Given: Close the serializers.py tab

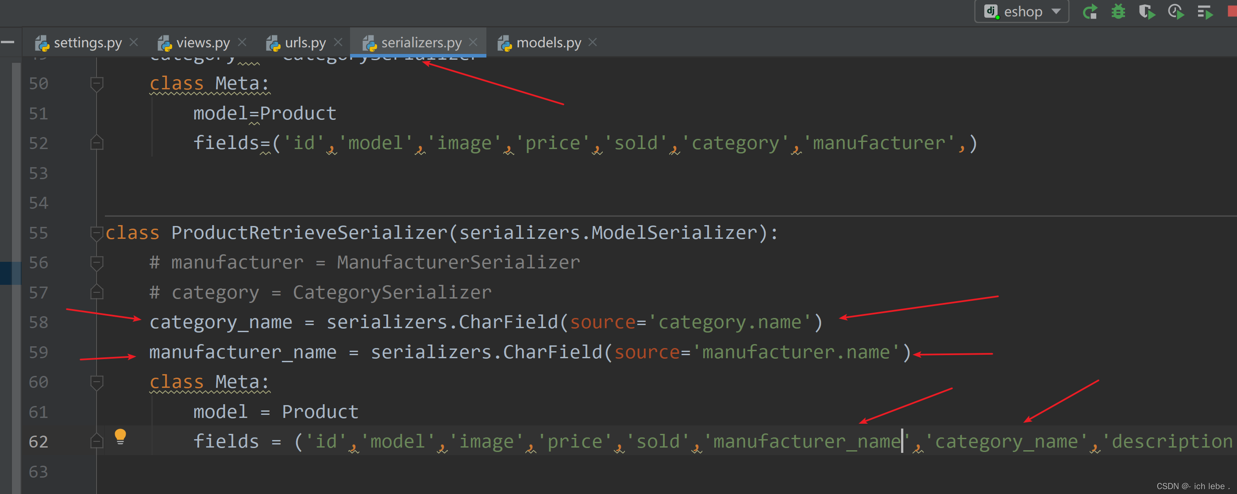Looking at the screenshot, I should pyautogui.click(x=474, y=42).
